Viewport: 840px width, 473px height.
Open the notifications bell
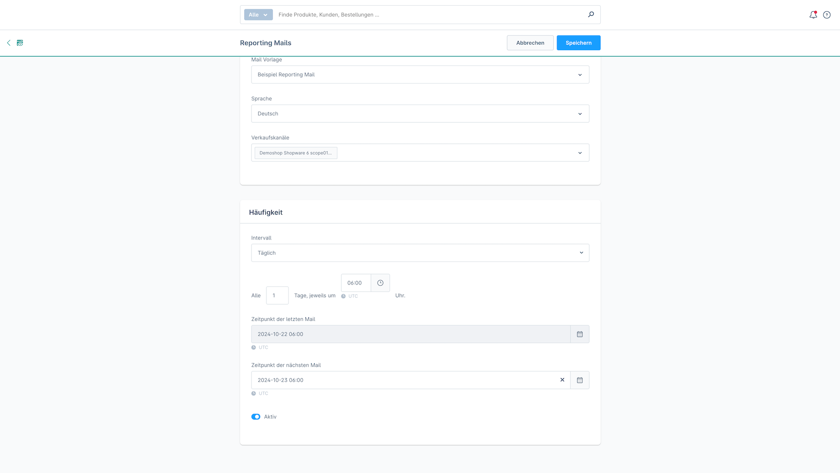[813, 15]
